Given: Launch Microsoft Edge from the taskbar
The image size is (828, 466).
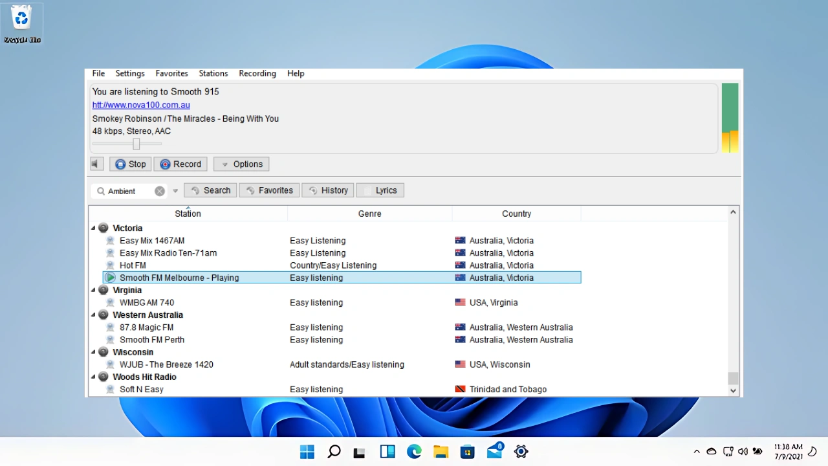Looking at the screenshot, I should pyautogui.click(x=414, y=451).
